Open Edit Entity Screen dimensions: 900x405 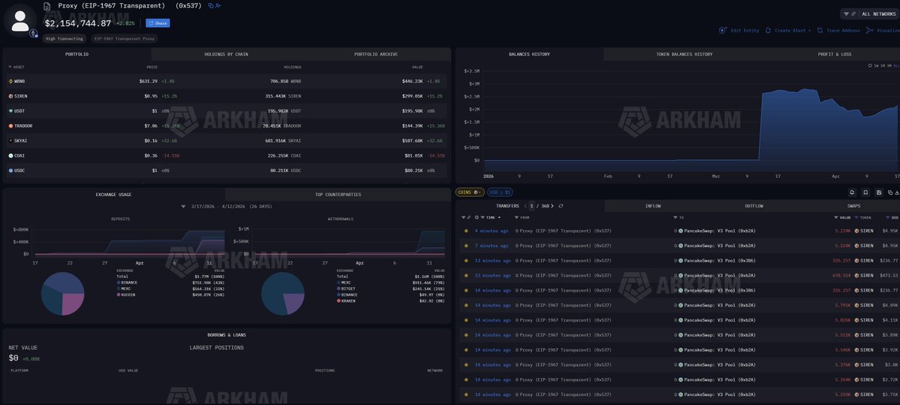coord(739,31)
